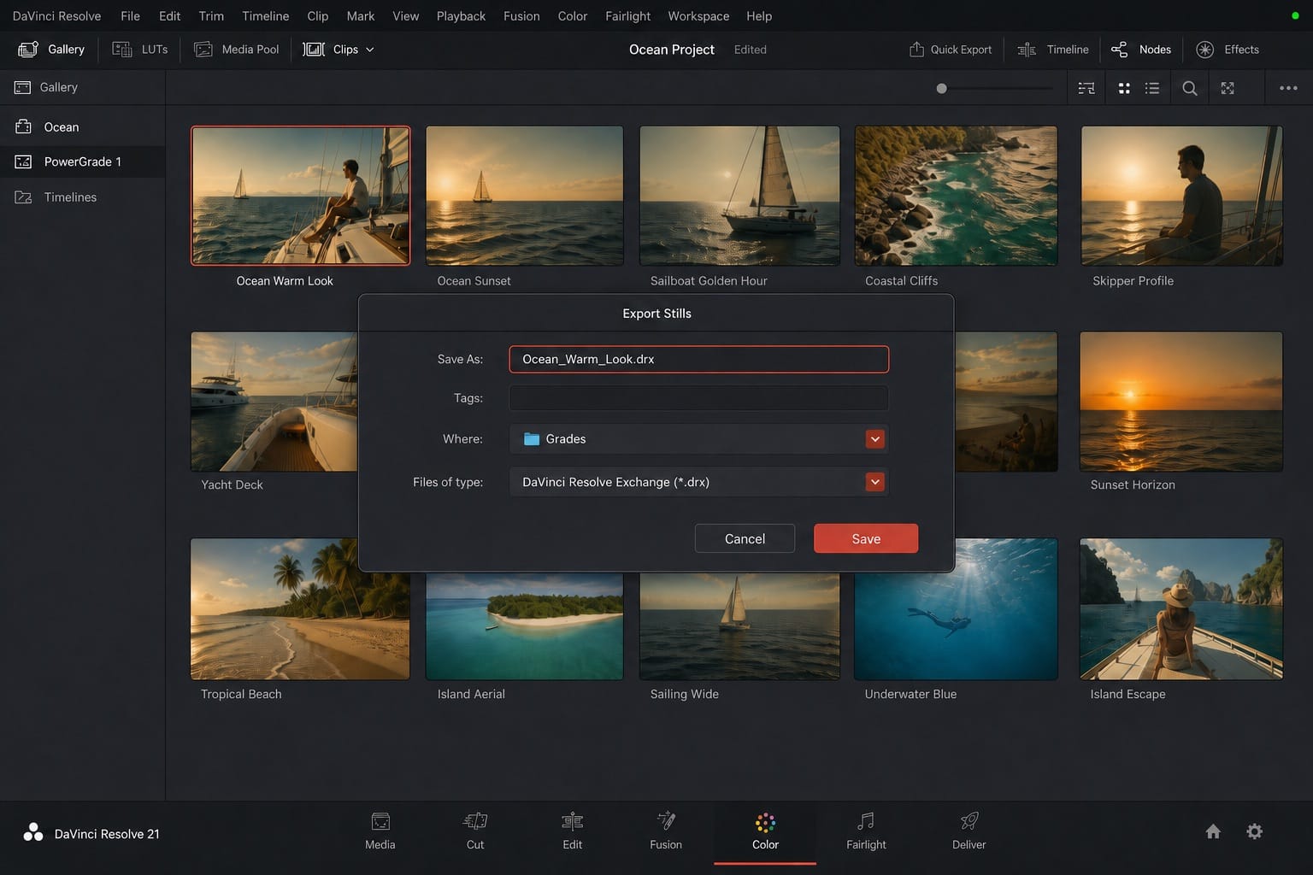Select the Sunset Horizon still

coord(1181,402)
